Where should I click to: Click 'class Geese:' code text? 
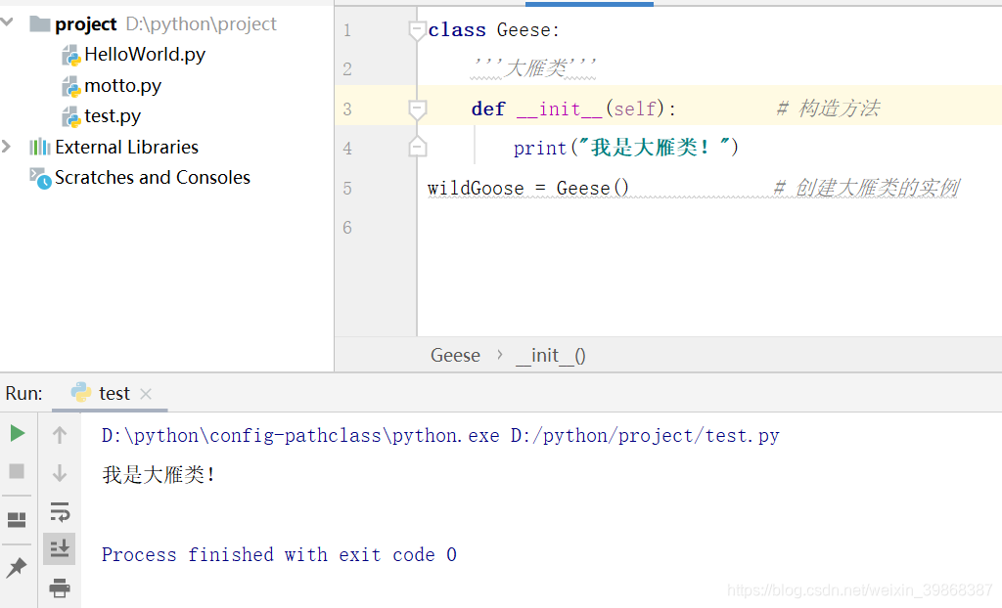pyautogui.click(x=493, y=30)
